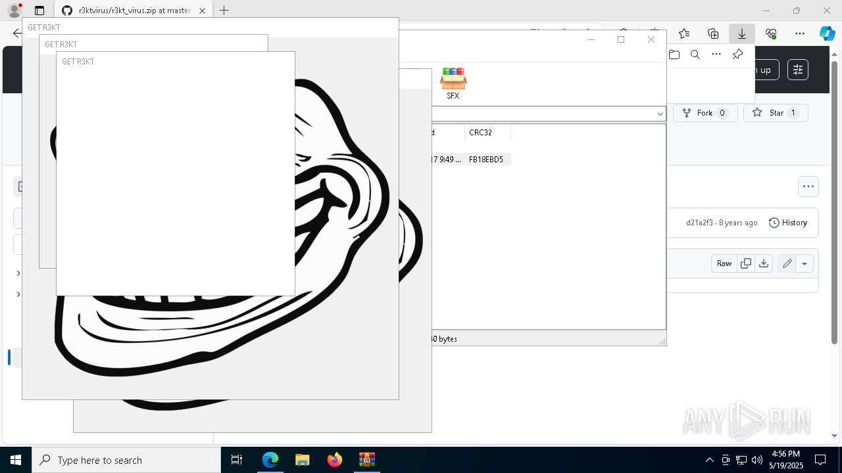Open downloads folder icon in downloads panel
The image size is (842, 473).
pyautogui.click(x=674, y=55)
